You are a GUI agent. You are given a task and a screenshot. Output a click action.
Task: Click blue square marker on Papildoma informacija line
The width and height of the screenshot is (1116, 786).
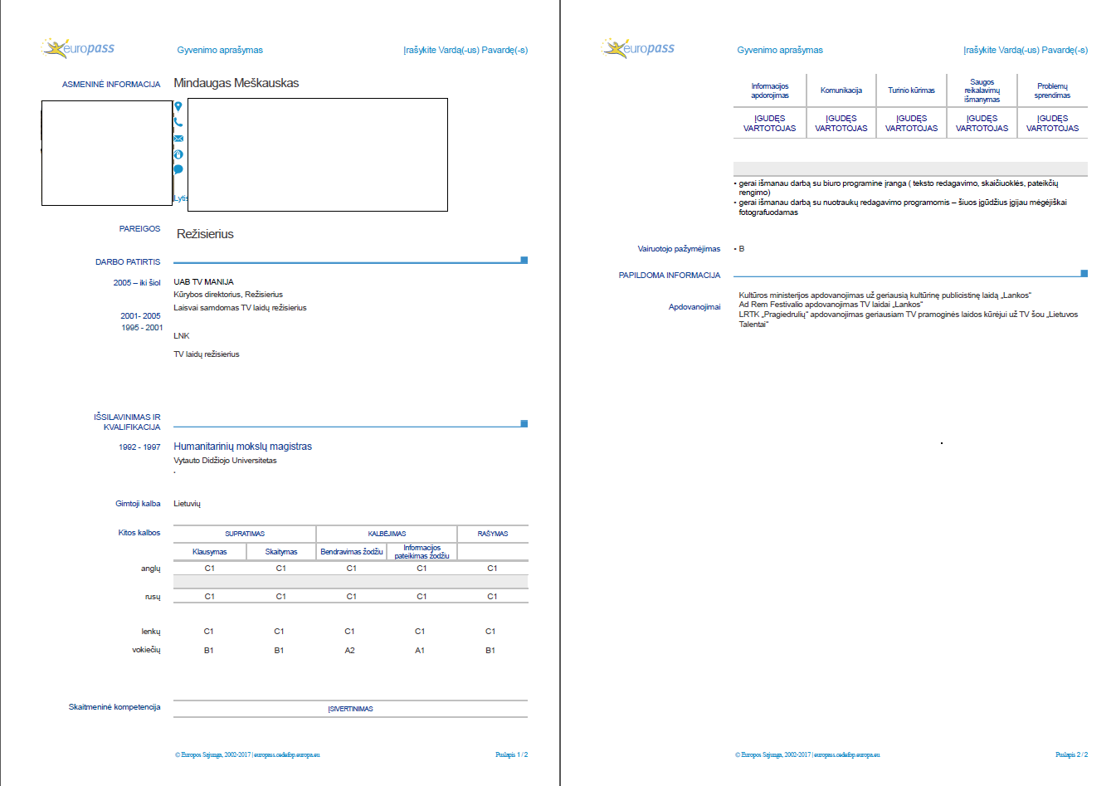1084,273
